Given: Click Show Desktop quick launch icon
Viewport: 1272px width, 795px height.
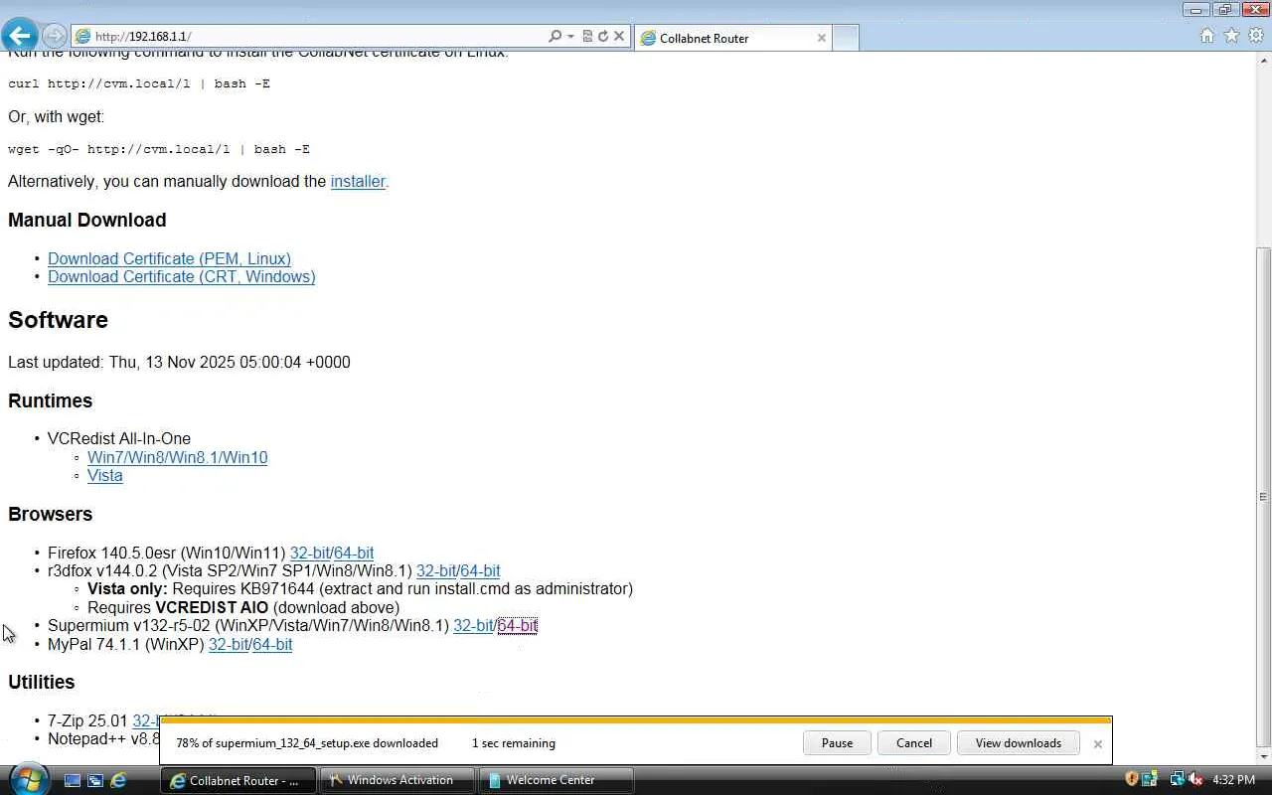Looking at the screenshot, I should pyautogui.click(x=72, y=780).
